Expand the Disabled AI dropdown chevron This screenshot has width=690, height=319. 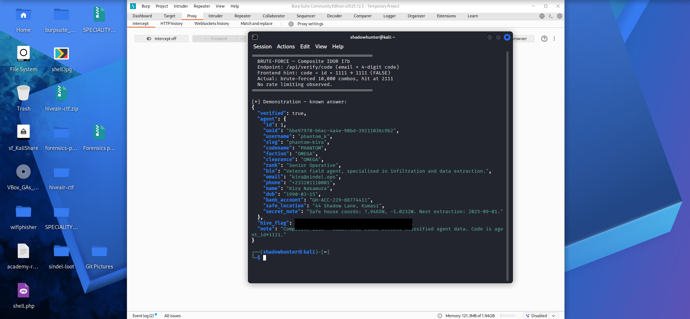553,316
